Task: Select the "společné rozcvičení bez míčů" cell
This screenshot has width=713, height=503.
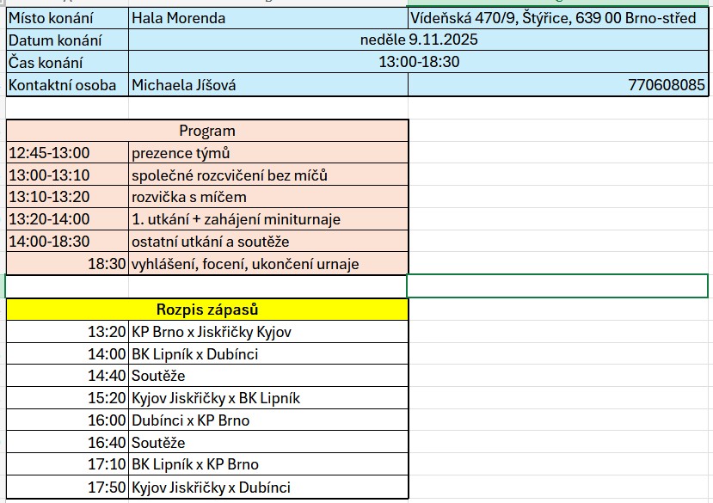Action: [x=267, y=175]
